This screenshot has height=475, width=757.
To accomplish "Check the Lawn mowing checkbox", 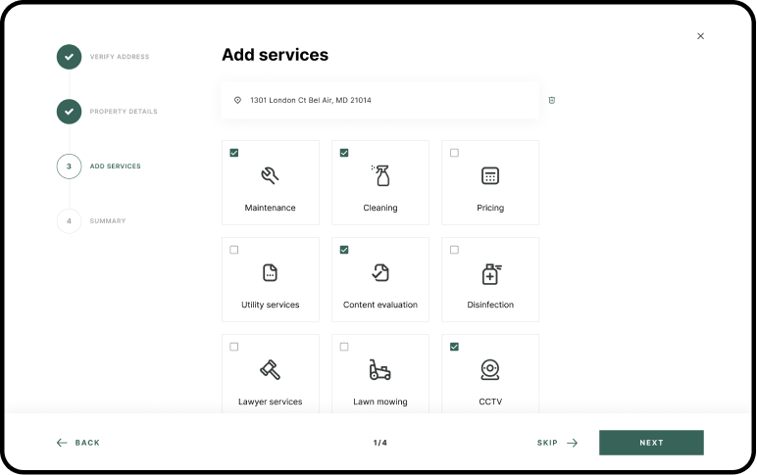I will (344, 347).
